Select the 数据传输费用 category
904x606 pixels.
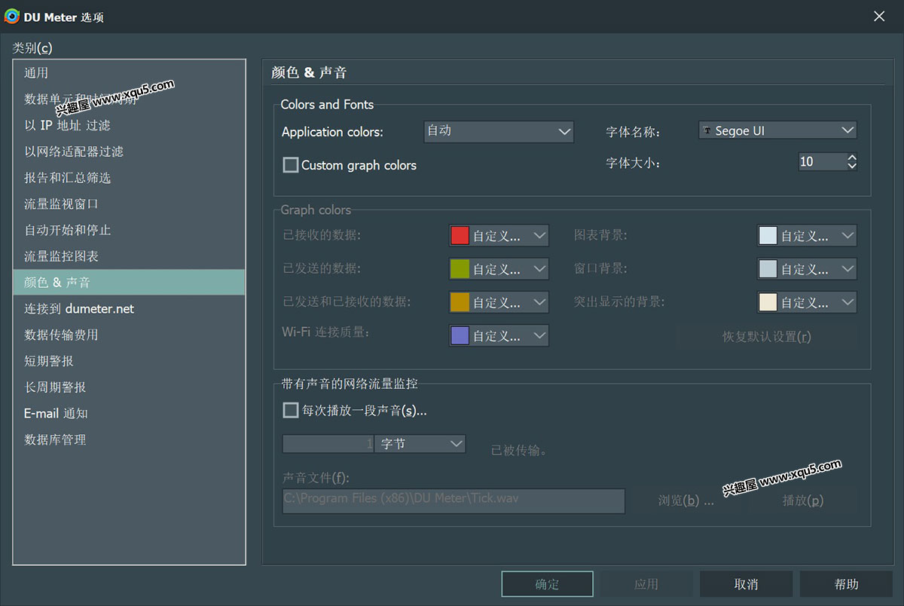click(129, 335)
